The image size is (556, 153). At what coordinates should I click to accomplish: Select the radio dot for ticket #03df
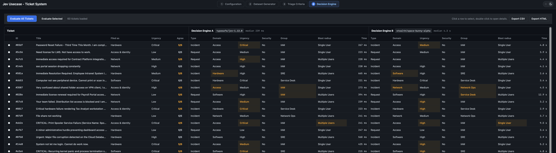(9, 45)
